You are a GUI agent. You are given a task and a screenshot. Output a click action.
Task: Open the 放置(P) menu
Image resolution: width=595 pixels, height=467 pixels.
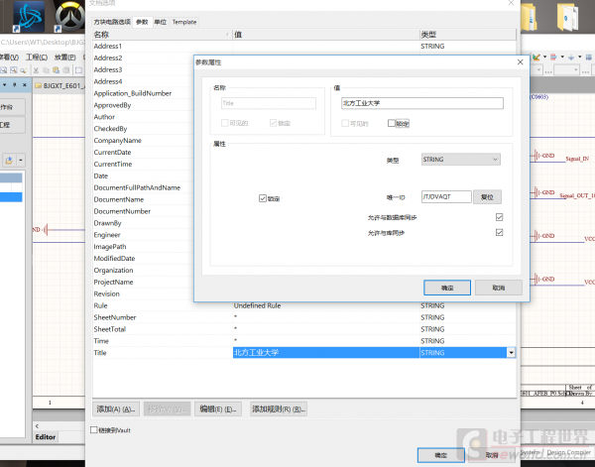[64, 58]
